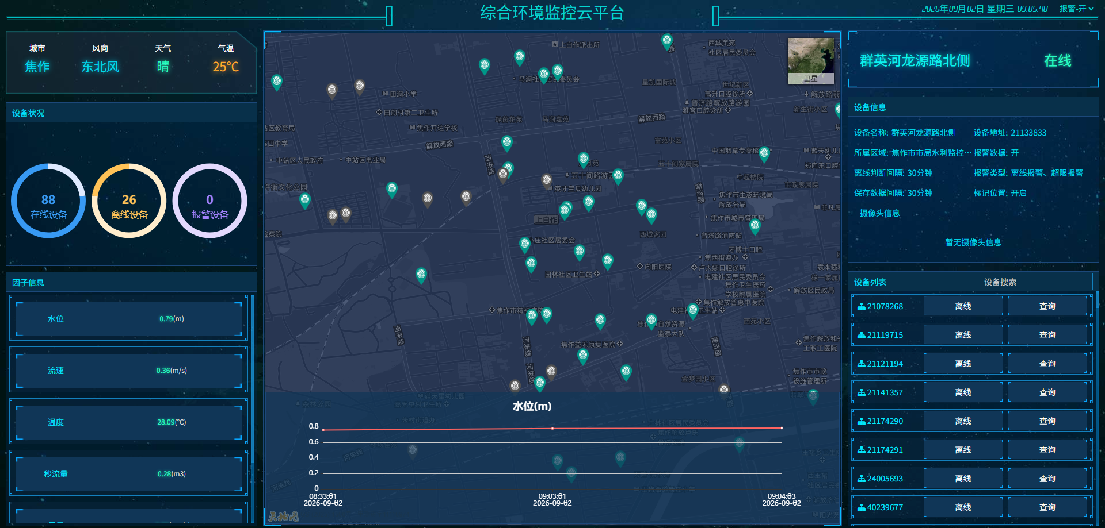Viewport: 1105px width, 528px height.
Task: Open the 报警-开 alarm dropdown
Action: tap(1076, 9)
